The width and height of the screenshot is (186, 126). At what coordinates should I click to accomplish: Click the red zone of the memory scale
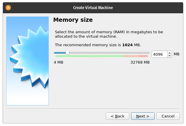[x=143, y=56]
